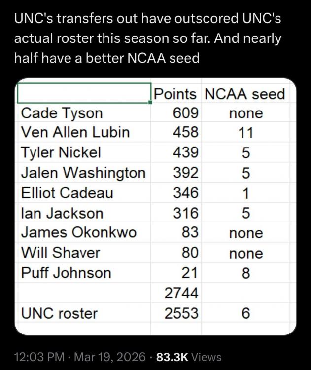Select the Cade Tyson name cell
This screenshot has height=370, width=311.
point(62,113)
